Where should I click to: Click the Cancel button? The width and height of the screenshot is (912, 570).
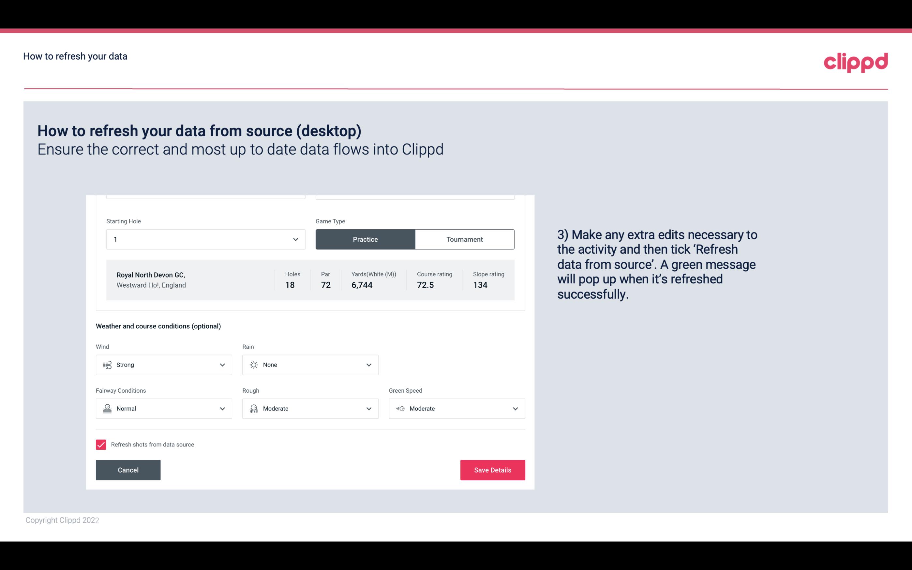click(128, 470)
